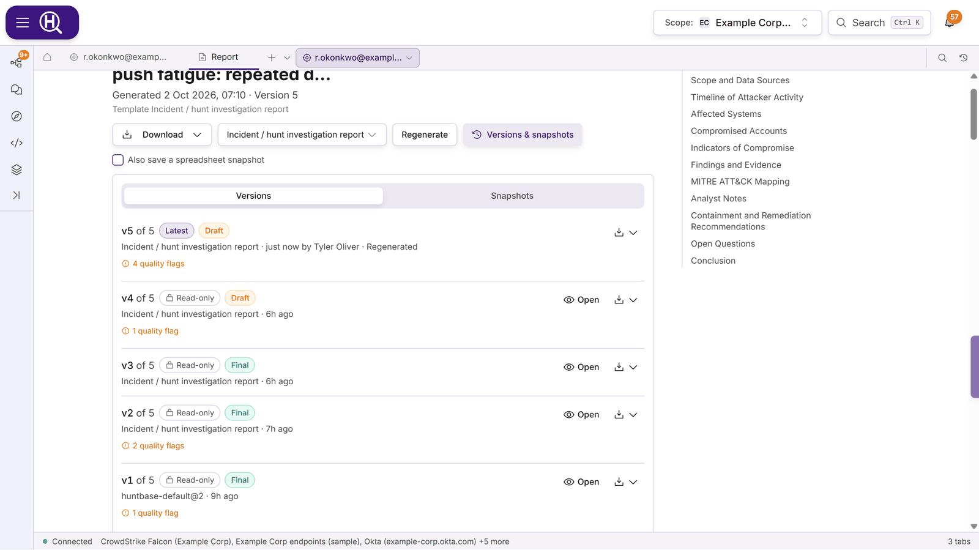The image size is (979, 550).
Task: Open the hamburger main menu
Action: (x=23, y=23)
